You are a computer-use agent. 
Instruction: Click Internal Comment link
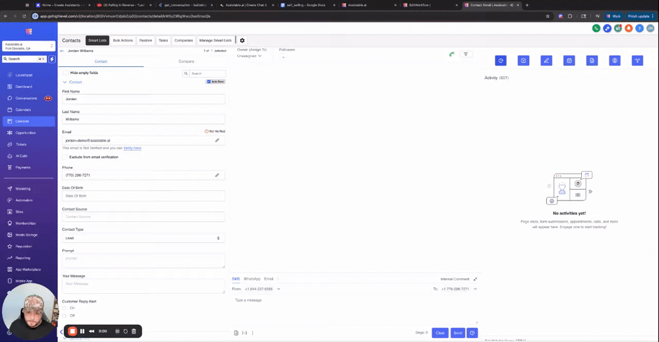[x=455, y=279]
